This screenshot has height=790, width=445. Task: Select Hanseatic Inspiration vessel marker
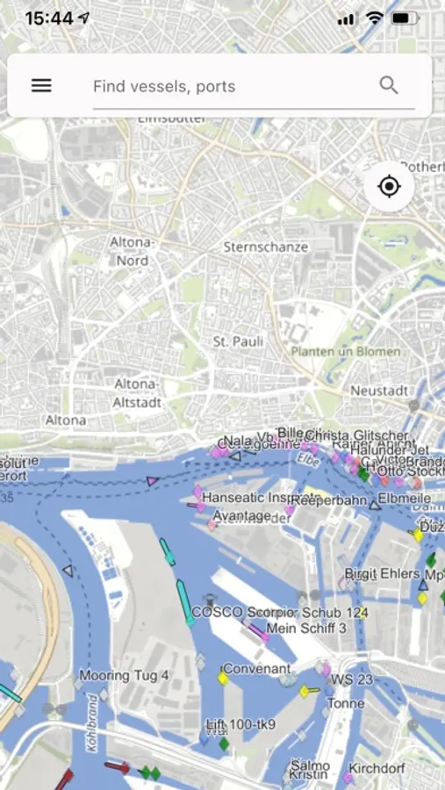pyautogui.click(x=197, y=492)
